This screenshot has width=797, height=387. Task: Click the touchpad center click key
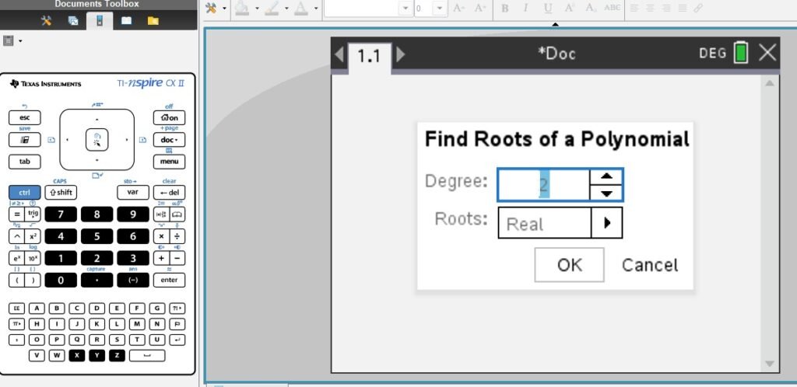coord(97,140)
